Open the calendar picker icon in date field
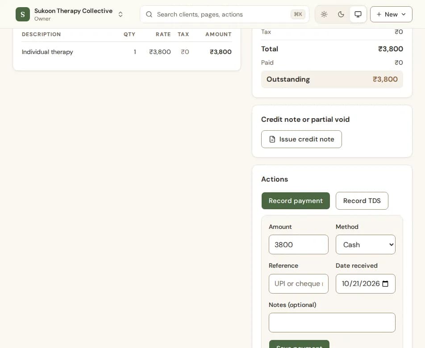 tap(385, 284)
